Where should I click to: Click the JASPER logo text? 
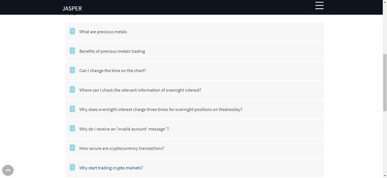pos(72,8)
